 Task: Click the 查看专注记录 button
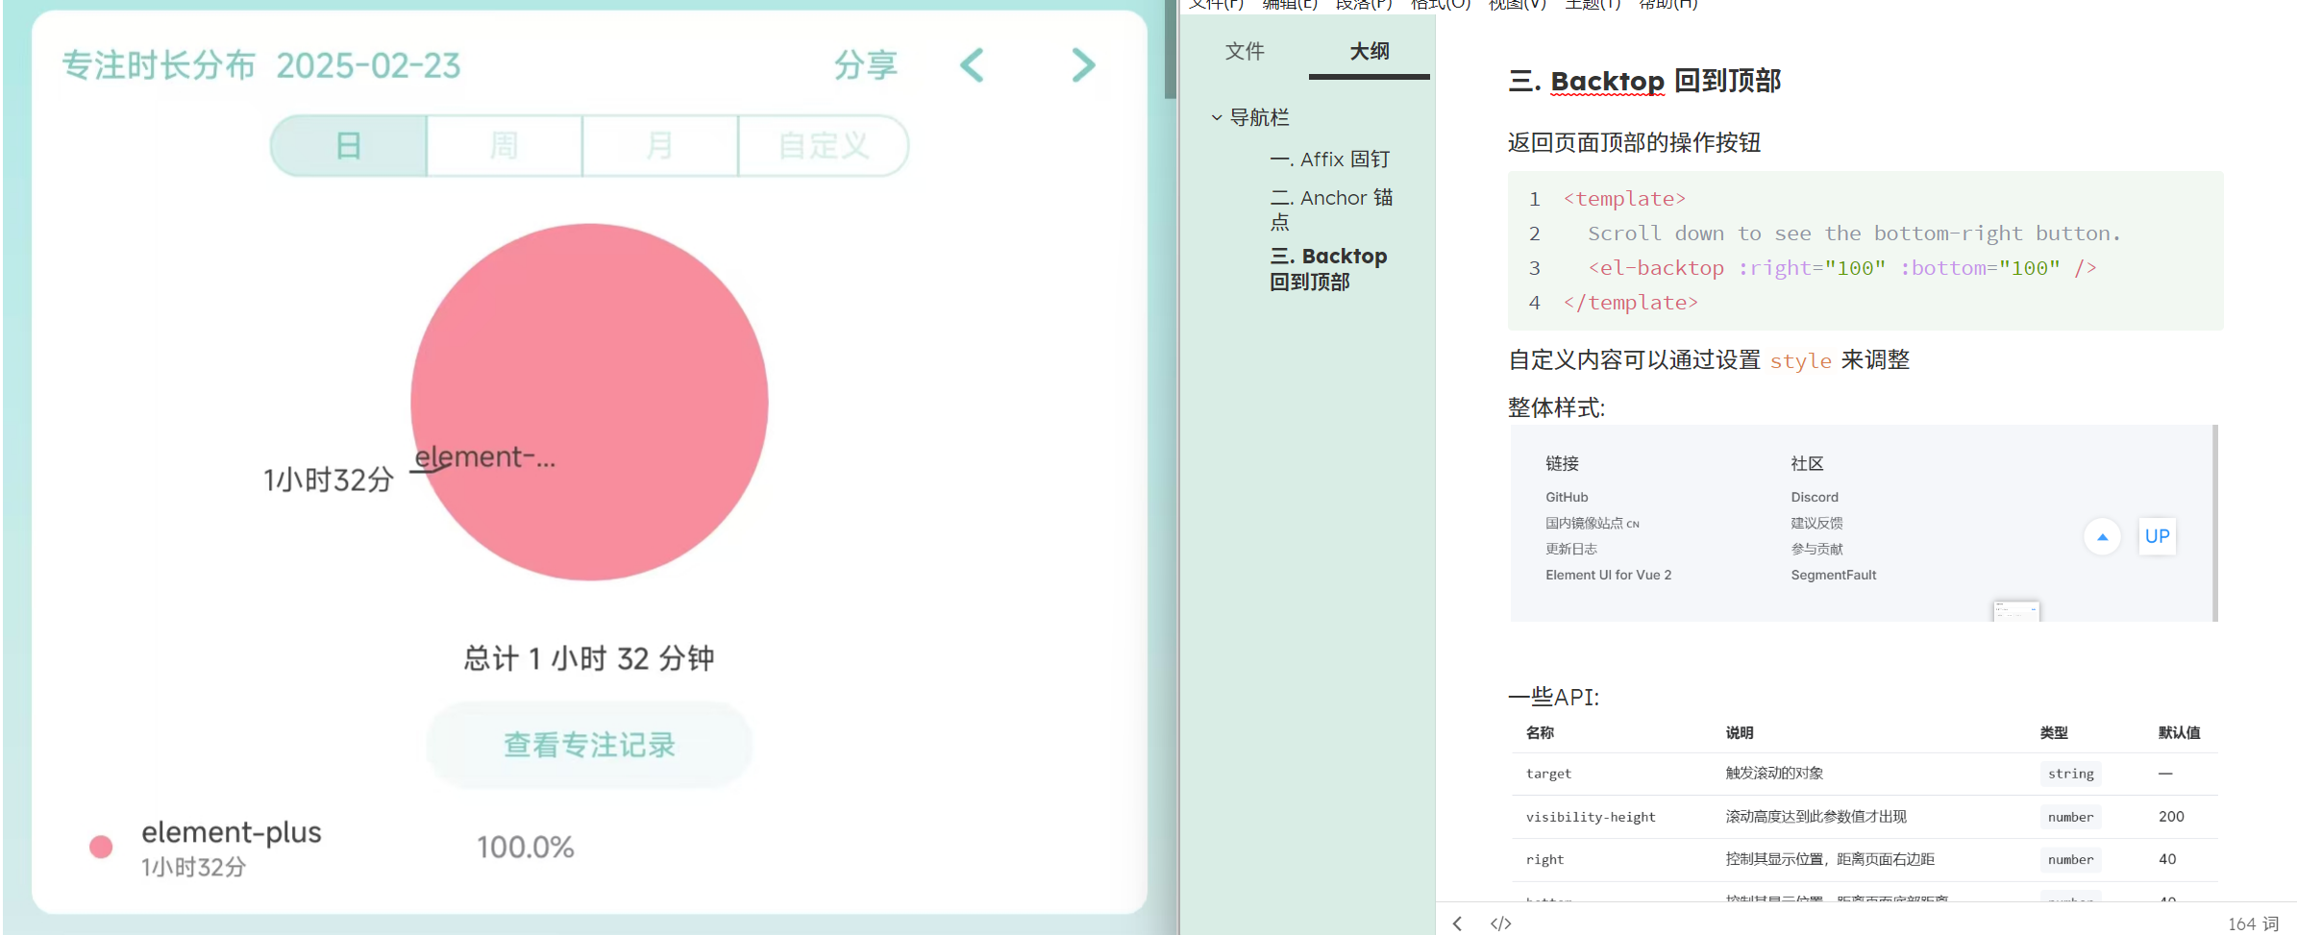click(589, 745)
